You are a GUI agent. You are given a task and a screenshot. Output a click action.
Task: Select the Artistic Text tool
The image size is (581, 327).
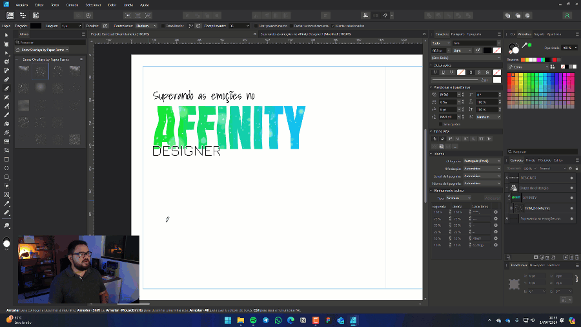click(x=6, y=195)
